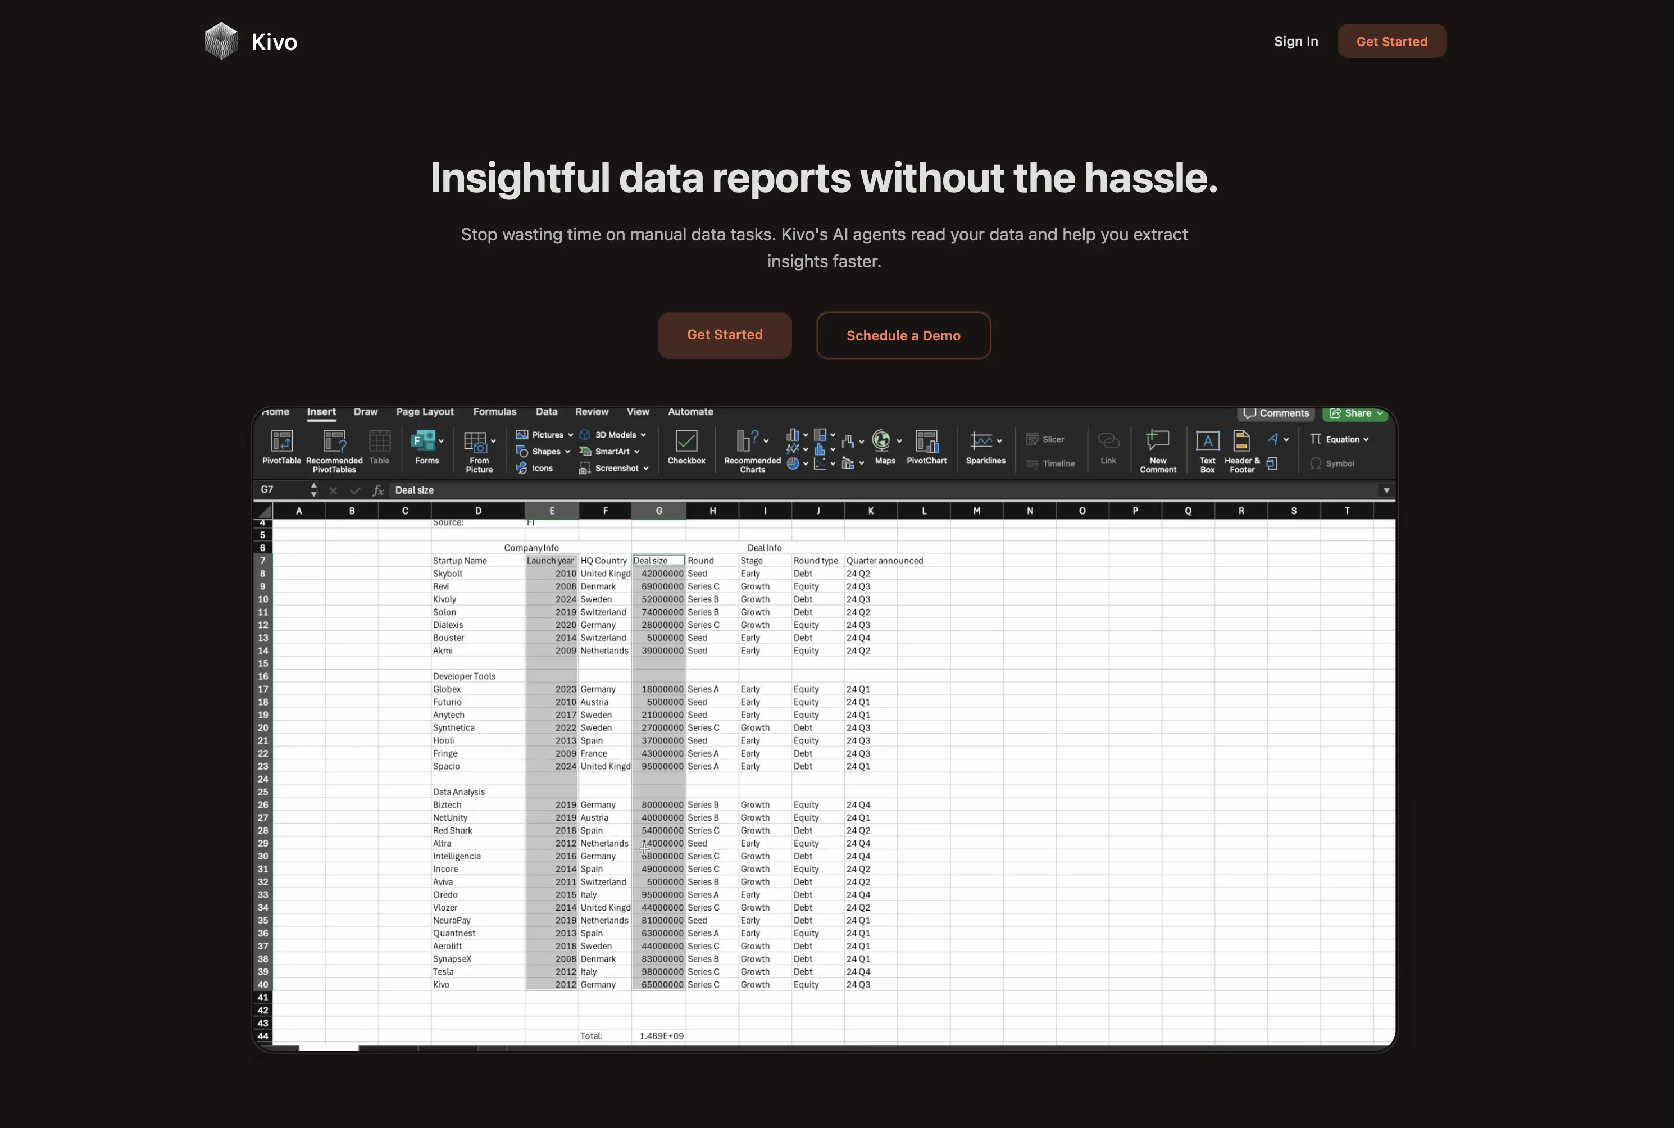Click the Schedule a Demo button
Screen dimensions: 1674x1128
(x=903, y=335)
